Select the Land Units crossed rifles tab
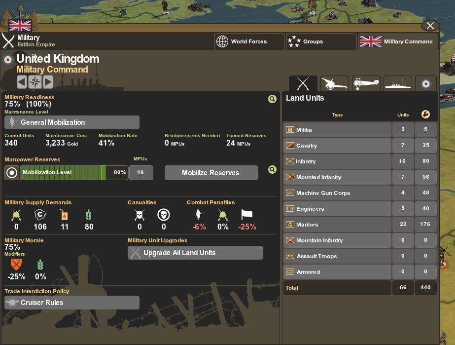The image size is (455, 345). (x=303, y=84)
